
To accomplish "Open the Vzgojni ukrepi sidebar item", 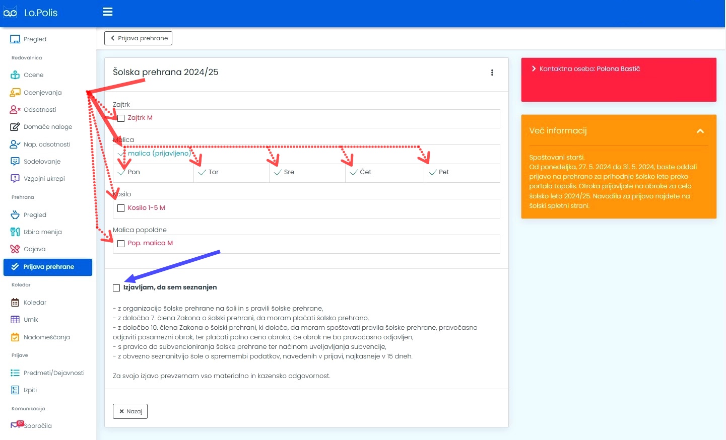I will click(x=44, y=179).
